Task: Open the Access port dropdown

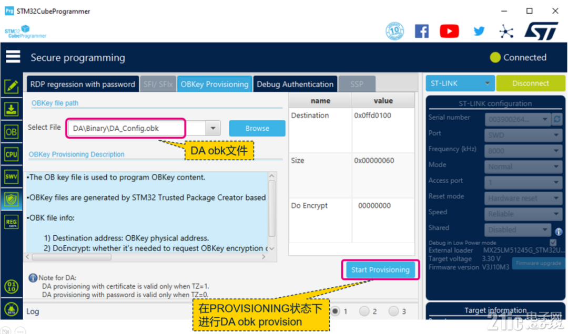Action: coord(524,182)
